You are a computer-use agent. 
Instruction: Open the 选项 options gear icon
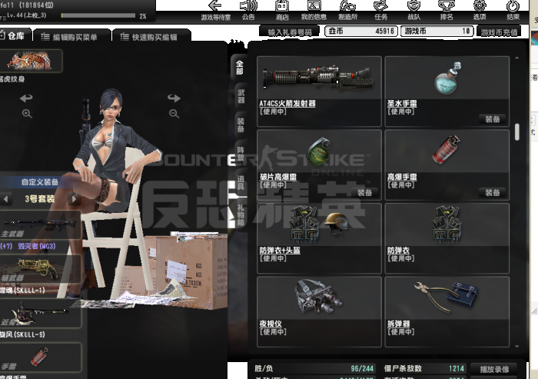[x=480, y=10]
